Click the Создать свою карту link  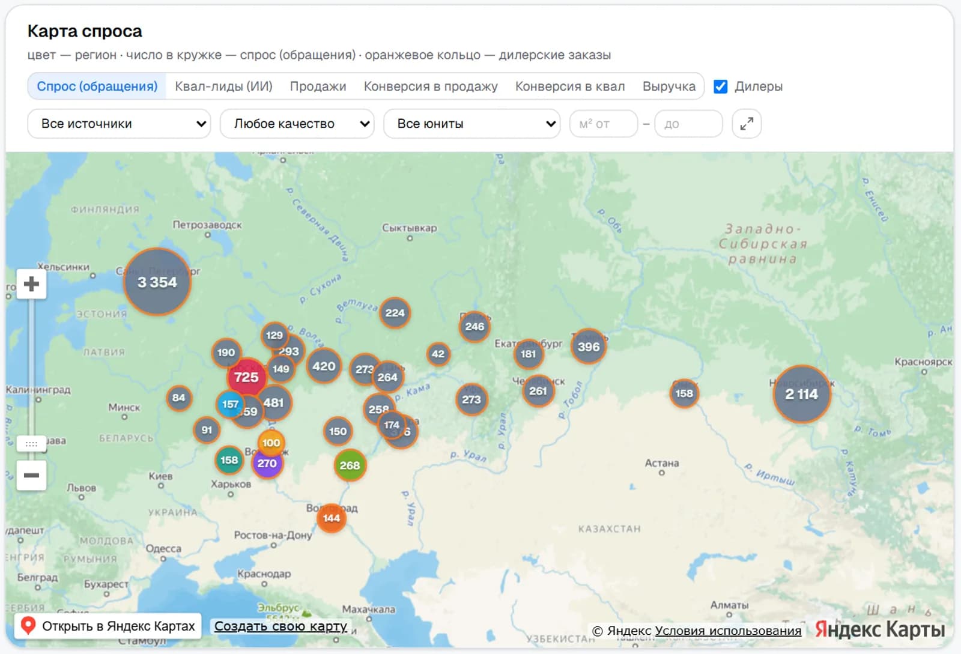point(280,626)
